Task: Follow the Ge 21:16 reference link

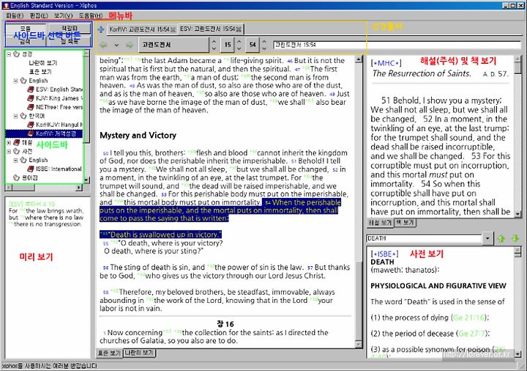Action: (x=469, y=317)
